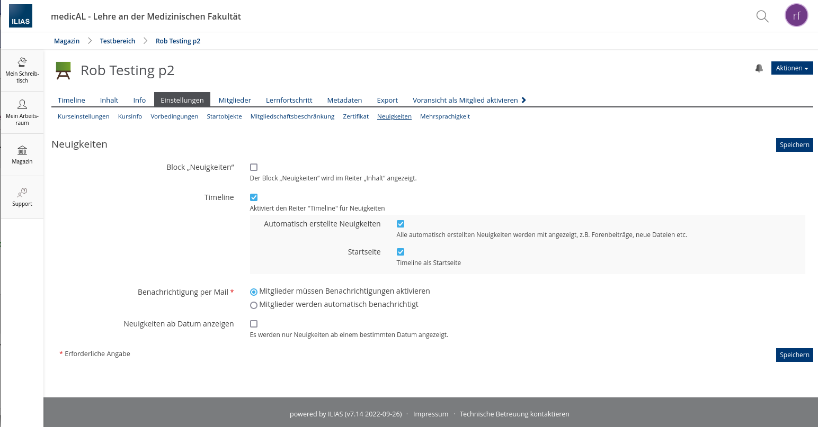Screen dimensions: 818x427
Task: Open Mein Arbeitsraum in sidebar
Action: point(22,112)
